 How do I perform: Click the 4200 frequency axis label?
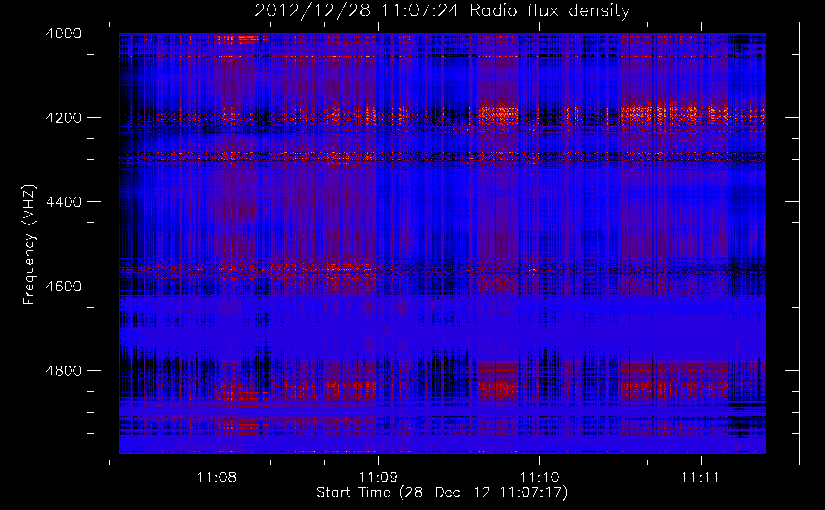pos(64,117)
